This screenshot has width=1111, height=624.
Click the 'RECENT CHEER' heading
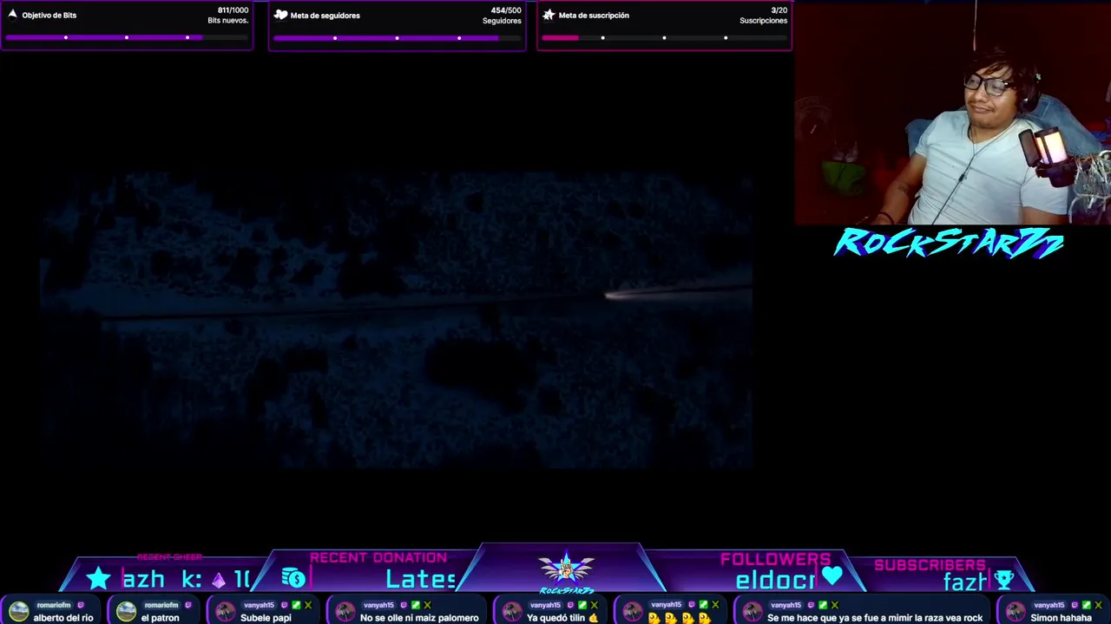click(169, 557)
